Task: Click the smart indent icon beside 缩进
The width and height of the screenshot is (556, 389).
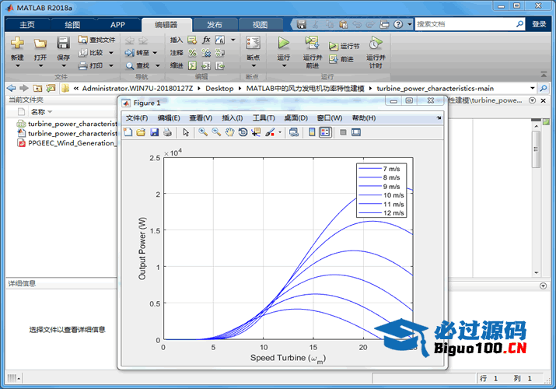Action: 192,65
